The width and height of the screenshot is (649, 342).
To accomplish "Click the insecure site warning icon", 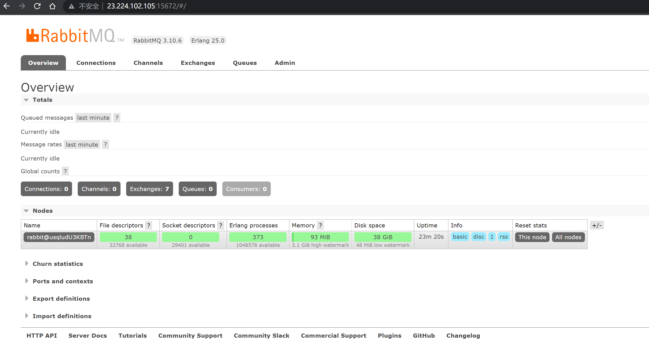I will point(72,6).
